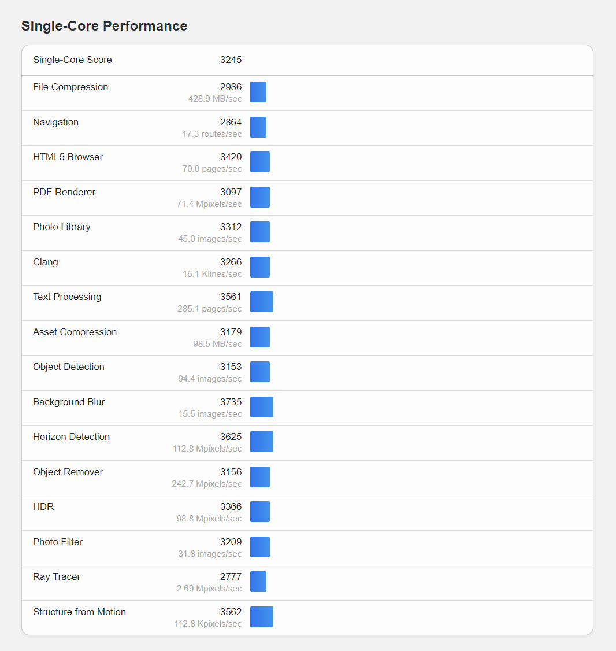Click the Background Blur blue bar

262,407
